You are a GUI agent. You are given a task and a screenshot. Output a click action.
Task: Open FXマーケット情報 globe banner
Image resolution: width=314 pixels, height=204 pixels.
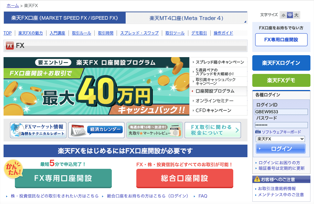pyautogui.click(x=38, y=130)
